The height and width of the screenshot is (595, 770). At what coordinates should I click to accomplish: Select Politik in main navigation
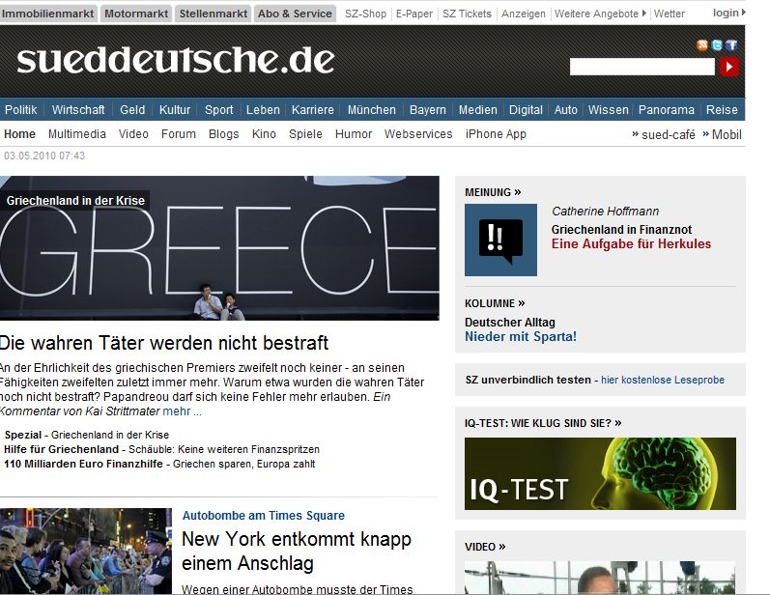tap(21, 109)
